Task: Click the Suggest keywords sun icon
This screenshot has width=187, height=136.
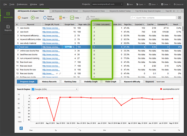Action: coord(19,18)
